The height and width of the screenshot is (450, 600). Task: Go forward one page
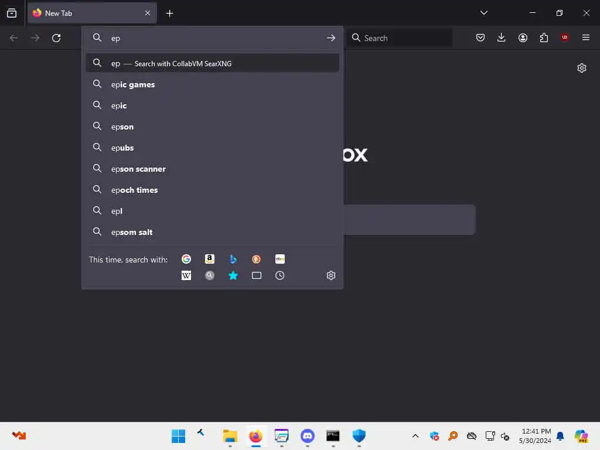35,38
